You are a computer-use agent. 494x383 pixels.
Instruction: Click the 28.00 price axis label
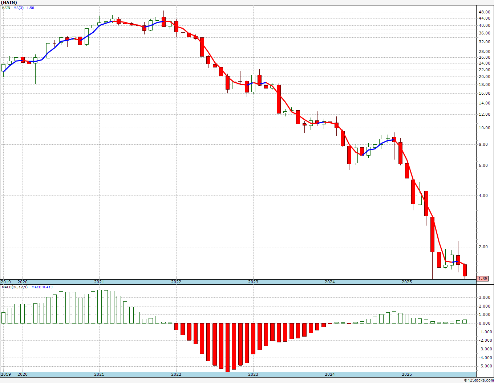tap(484, 52)
